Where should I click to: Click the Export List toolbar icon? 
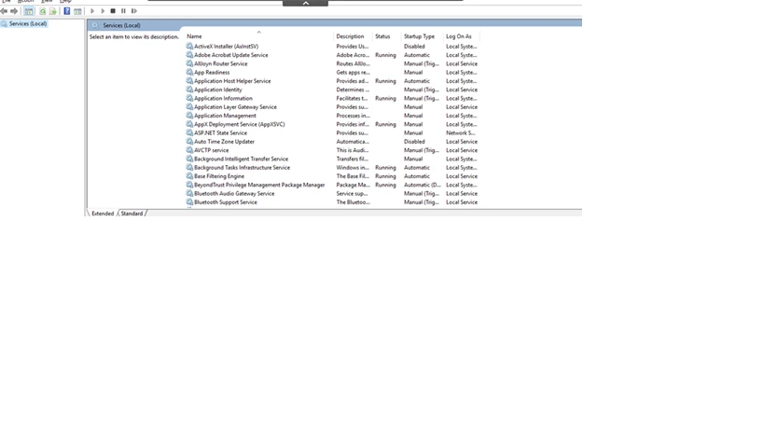(x=53, y=10)
